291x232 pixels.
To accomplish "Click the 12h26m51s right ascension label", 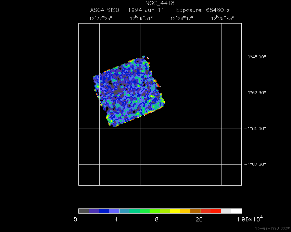I will coord(141,18).
